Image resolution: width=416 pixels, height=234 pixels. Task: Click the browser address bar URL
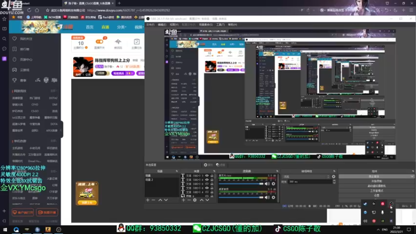click(x=128, y=10)
